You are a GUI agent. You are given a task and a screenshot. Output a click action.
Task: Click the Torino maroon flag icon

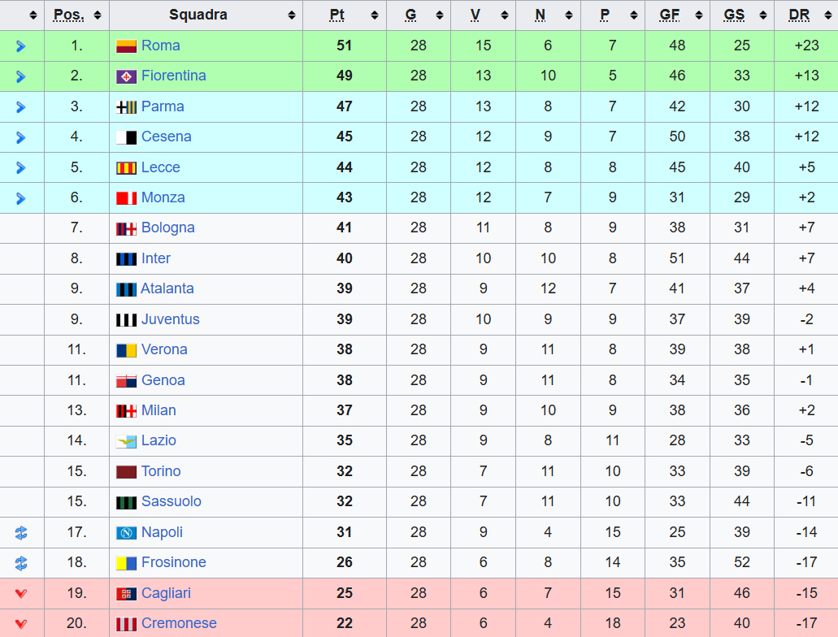click(x=126, y=472)
